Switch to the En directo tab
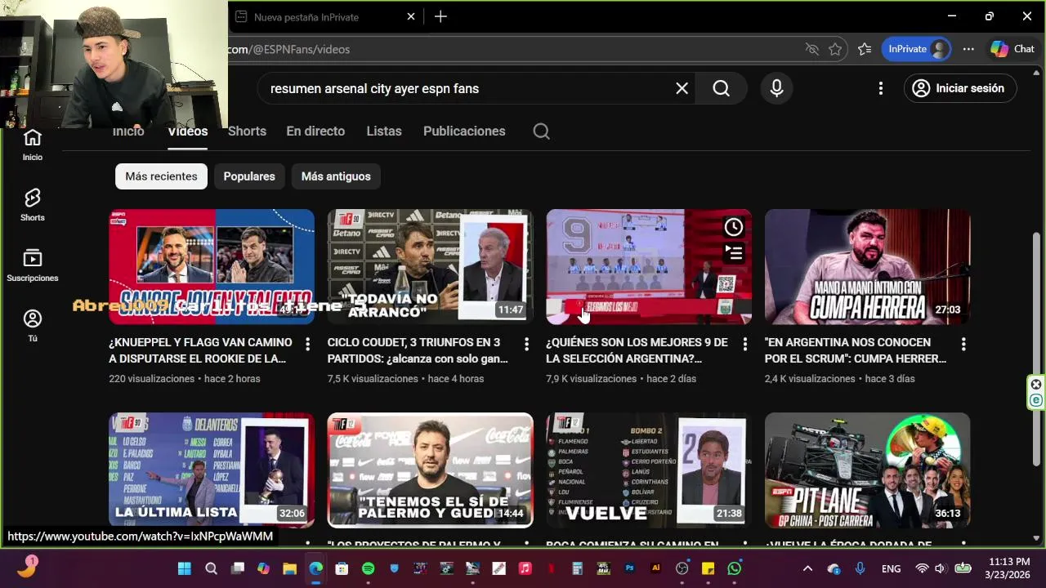This screenshot has height=588, width=1046. 315,131
